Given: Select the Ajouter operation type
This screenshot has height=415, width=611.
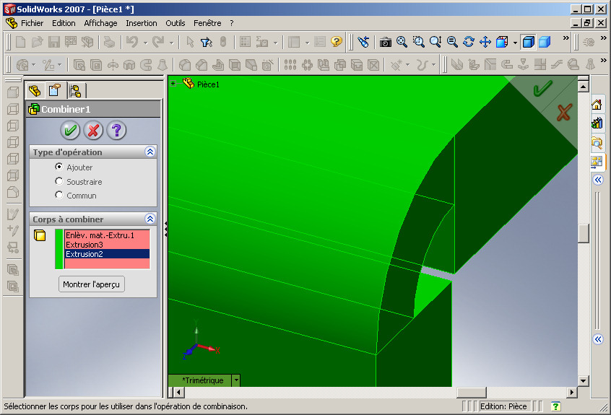Looking at the screenshot, I should [58, 167].
